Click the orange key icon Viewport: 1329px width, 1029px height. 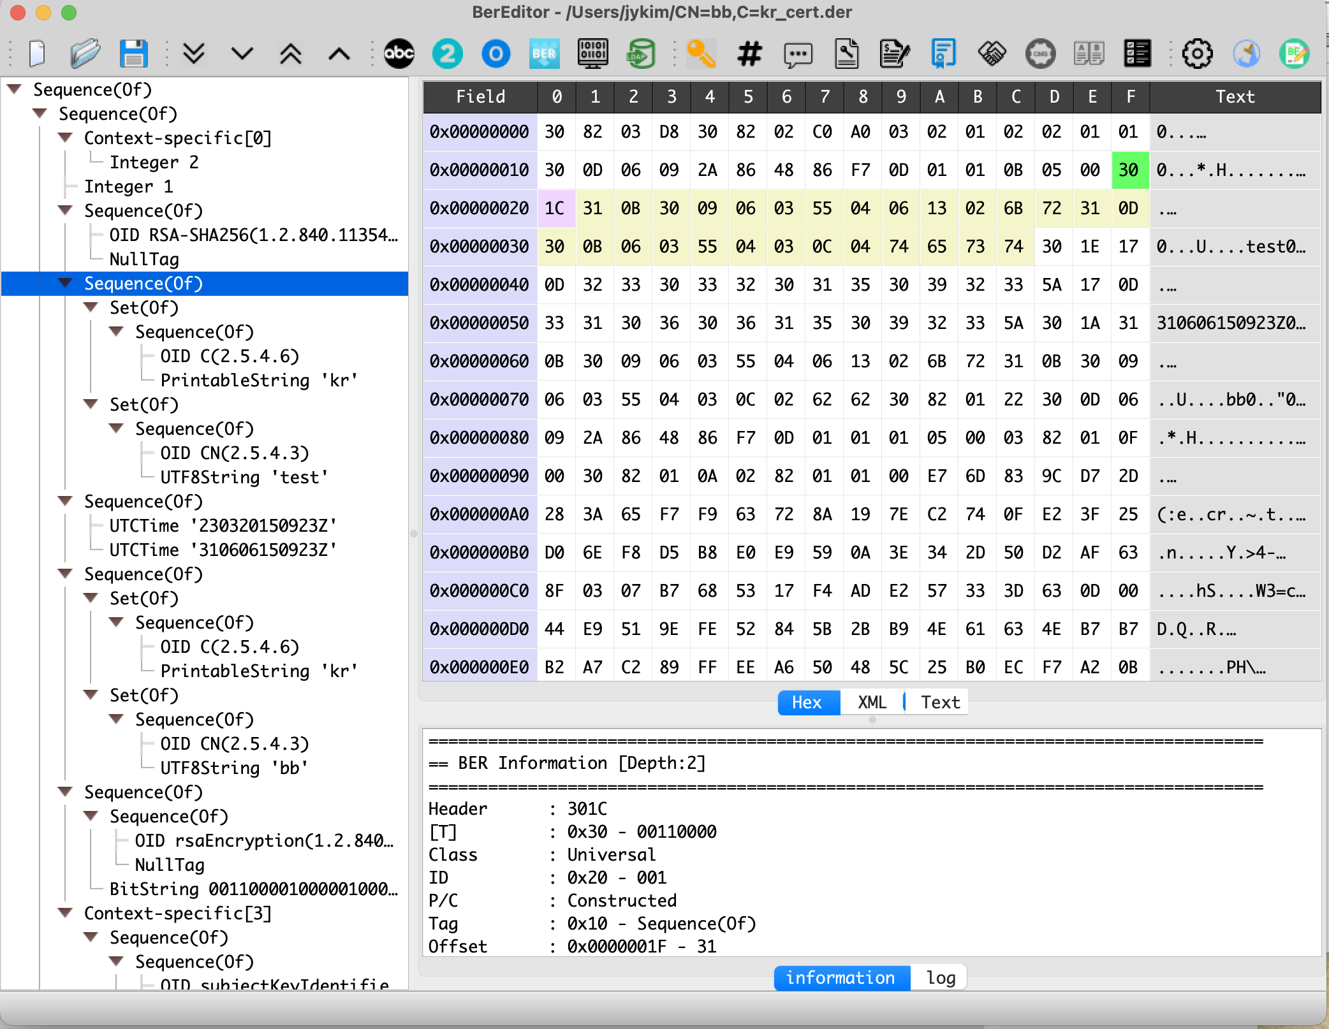pyautogui.click(x=701, y=54)
